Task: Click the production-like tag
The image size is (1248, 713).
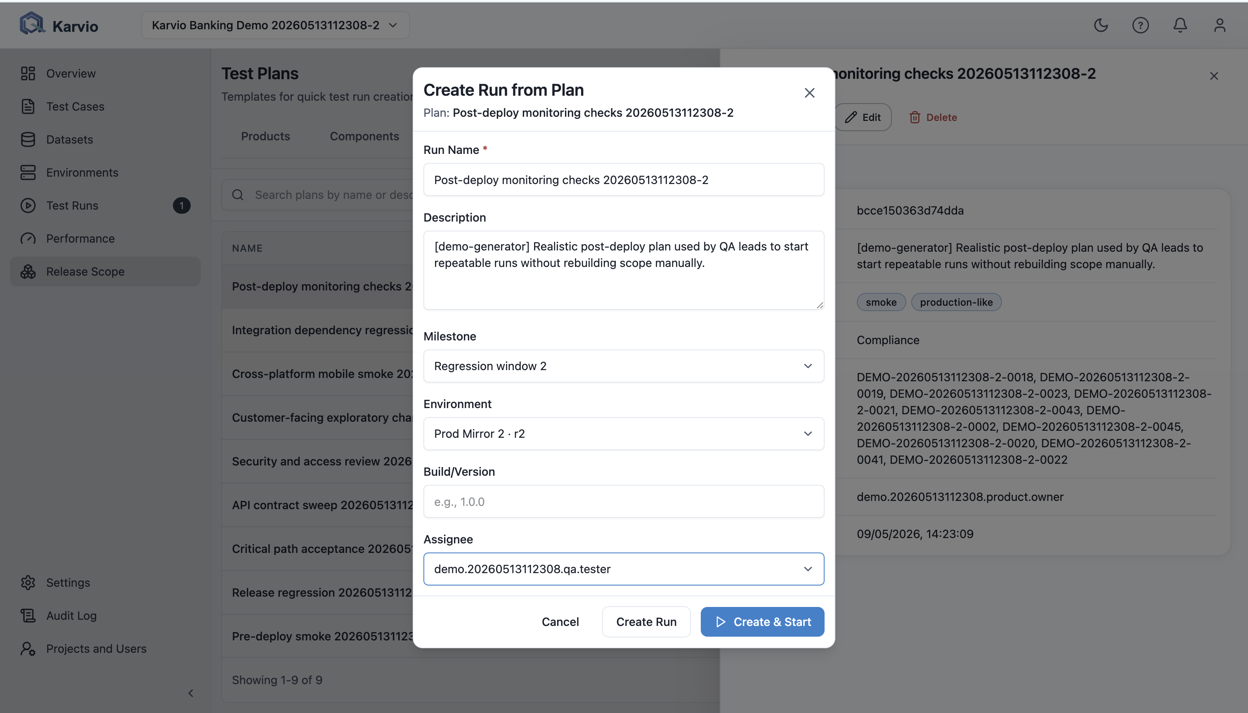Action: coord(955,302)
